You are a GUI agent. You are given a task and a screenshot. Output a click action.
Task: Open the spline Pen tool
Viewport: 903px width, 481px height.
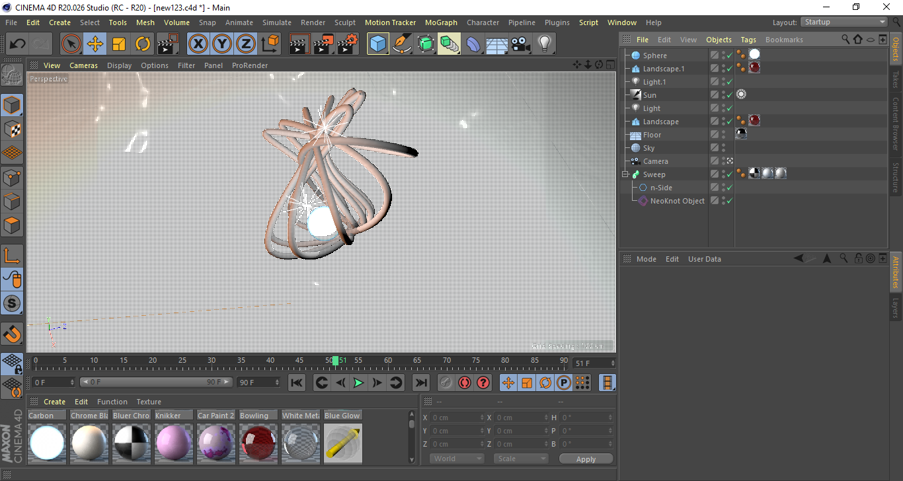(x=402, y=44)
